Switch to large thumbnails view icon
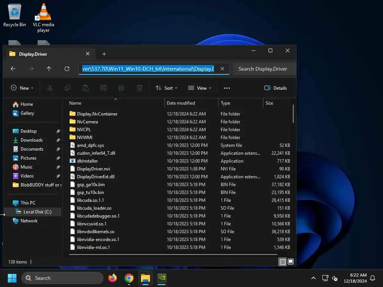Image resolution: width=383 pixels, height=287 pixels. click(x=291, y=262)
